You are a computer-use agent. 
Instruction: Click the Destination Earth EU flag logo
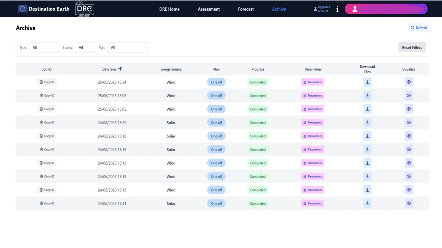coord(22,9)
